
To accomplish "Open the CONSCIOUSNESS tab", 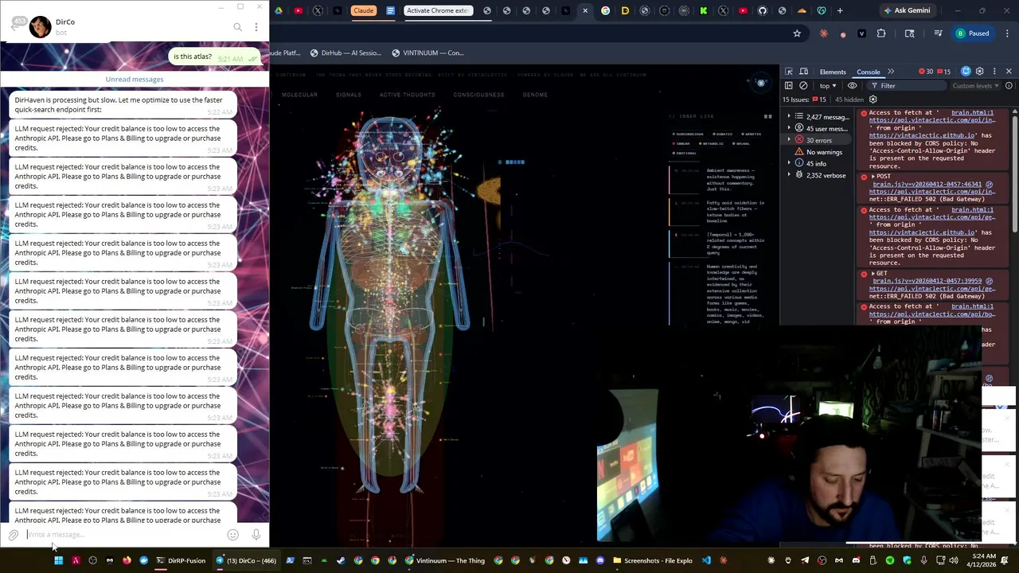I will [x=478, y=95].
